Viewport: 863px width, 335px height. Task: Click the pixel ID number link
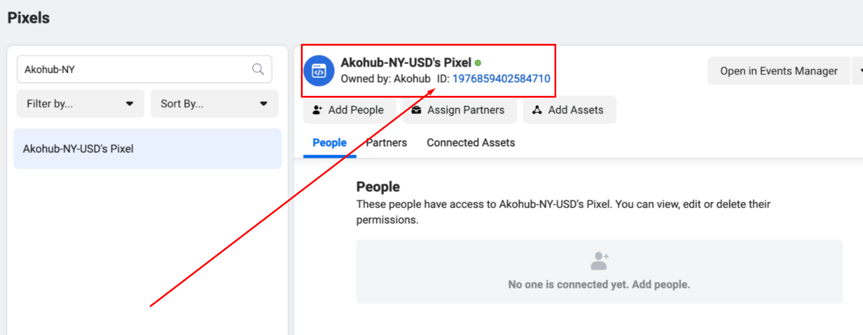point(501,78)
